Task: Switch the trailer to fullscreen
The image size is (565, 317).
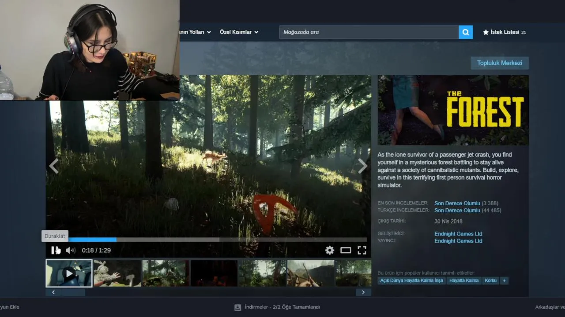Action: (362, 250)
